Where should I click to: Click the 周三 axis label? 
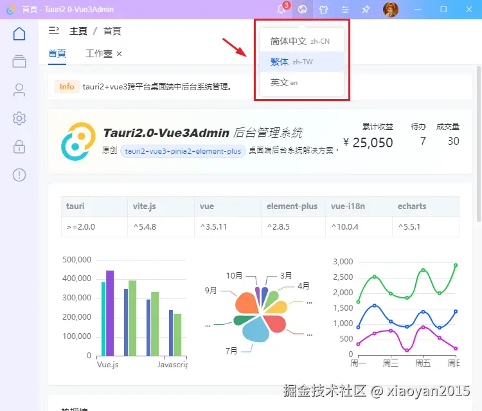coord(390,363)
